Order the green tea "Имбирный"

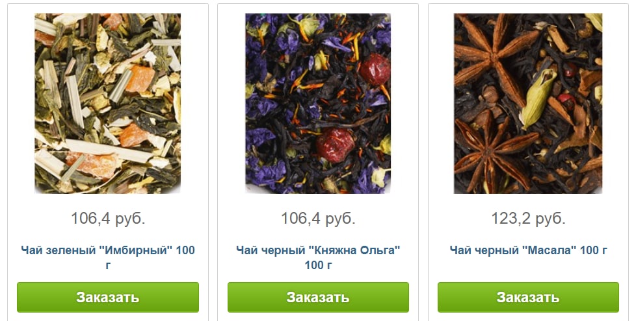(108, 297)
